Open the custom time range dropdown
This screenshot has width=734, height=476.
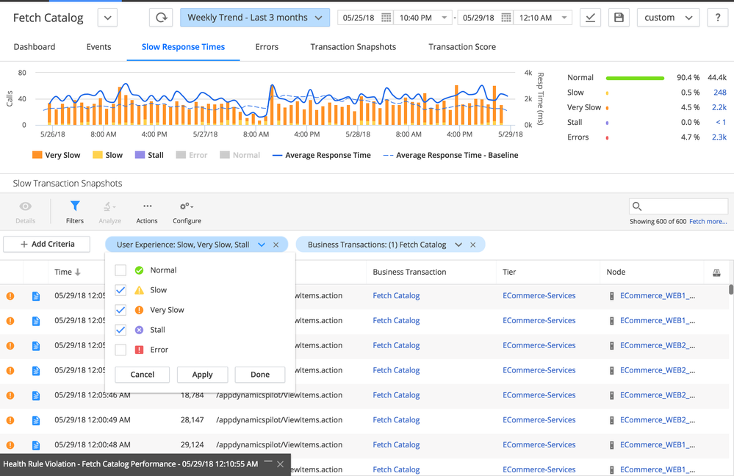tap(669, 18)
